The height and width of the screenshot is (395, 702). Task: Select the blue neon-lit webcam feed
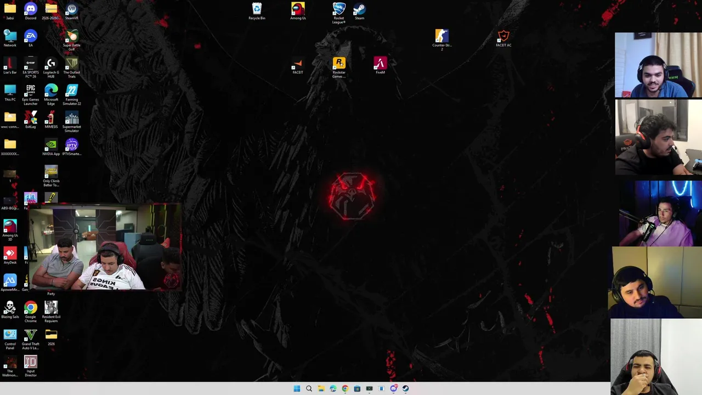point(660,213)
